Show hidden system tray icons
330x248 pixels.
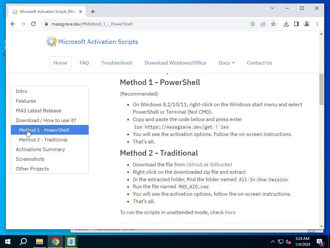tap(273, 242)
